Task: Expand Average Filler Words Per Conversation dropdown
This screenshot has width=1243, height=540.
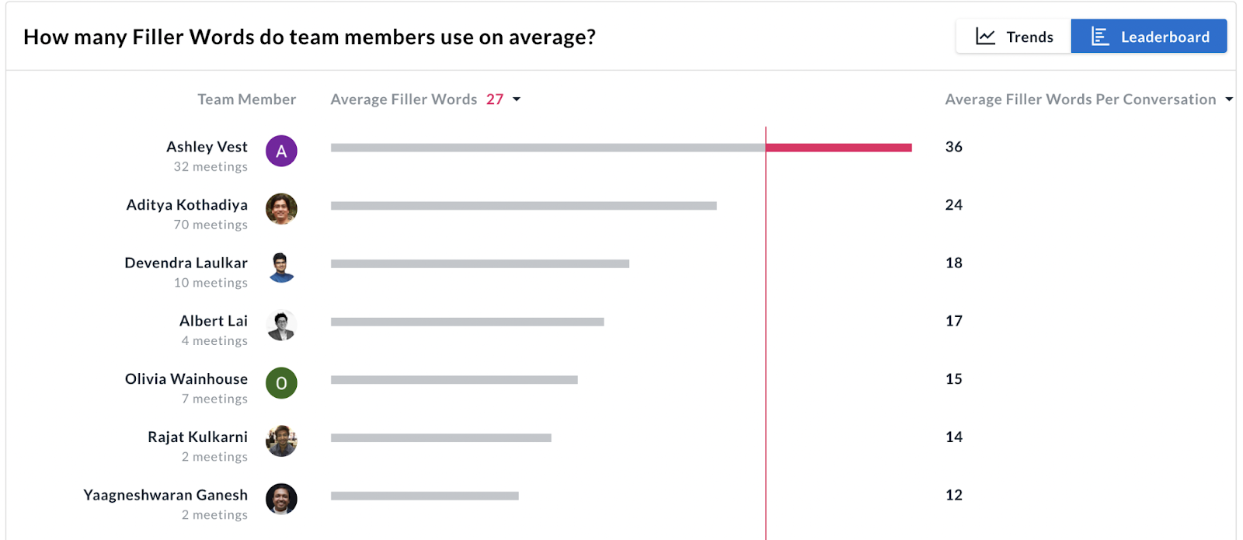Action: [x=1229, y=99]
